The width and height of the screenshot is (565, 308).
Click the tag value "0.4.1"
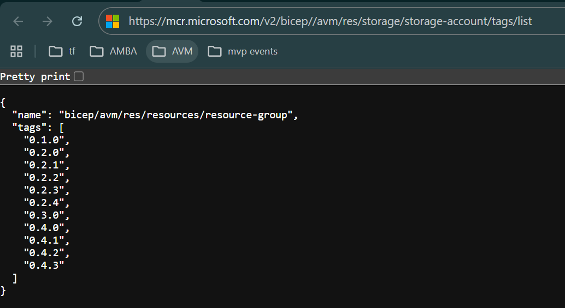tap(44, 240)
